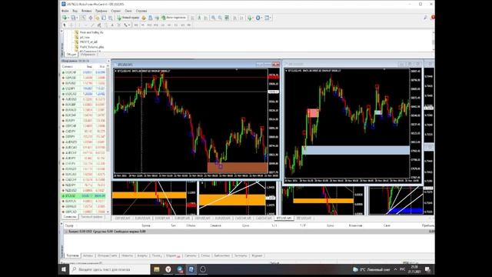Open File Explorer from taskbar
Screen dimensions: 492x277
157,269
